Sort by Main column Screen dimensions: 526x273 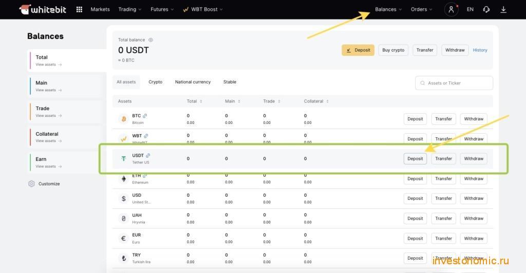(233, 101)
